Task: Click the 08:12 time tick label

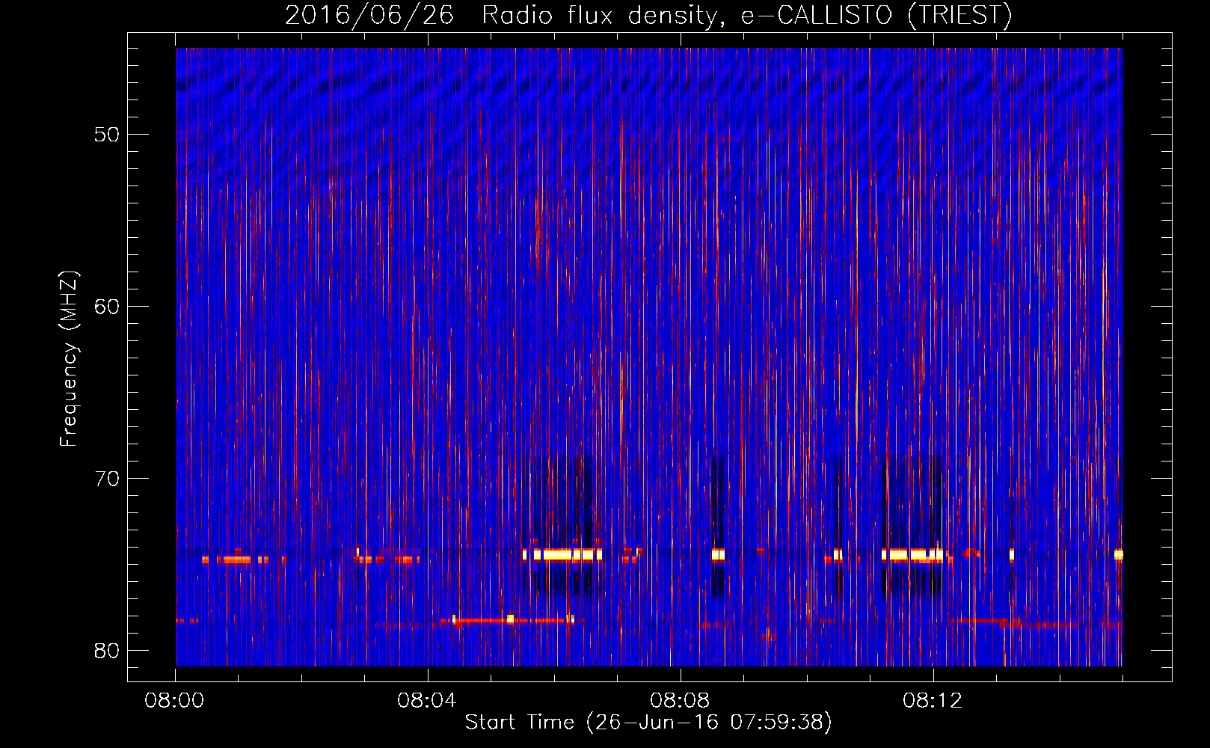Action: (933, 701)
